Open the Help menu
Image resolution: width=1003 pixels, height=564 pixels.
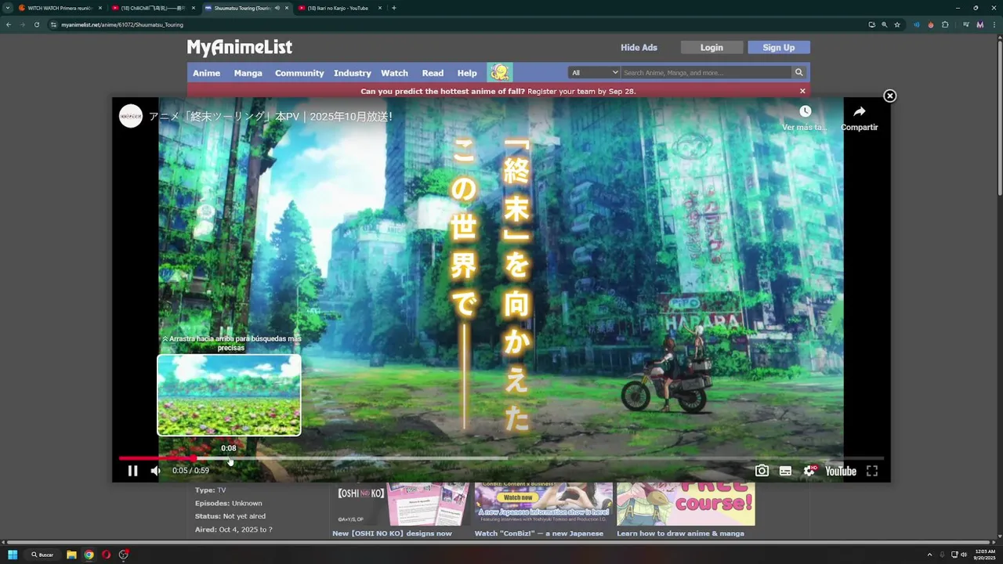(x=467, y=73)
